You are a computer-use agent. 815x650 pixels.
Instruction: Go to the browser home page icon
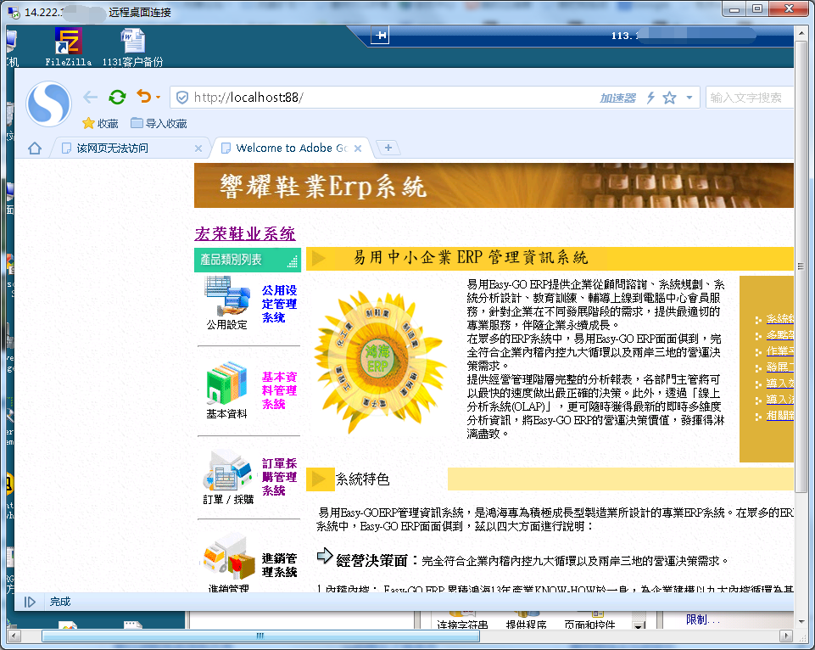tap(35, 148)
